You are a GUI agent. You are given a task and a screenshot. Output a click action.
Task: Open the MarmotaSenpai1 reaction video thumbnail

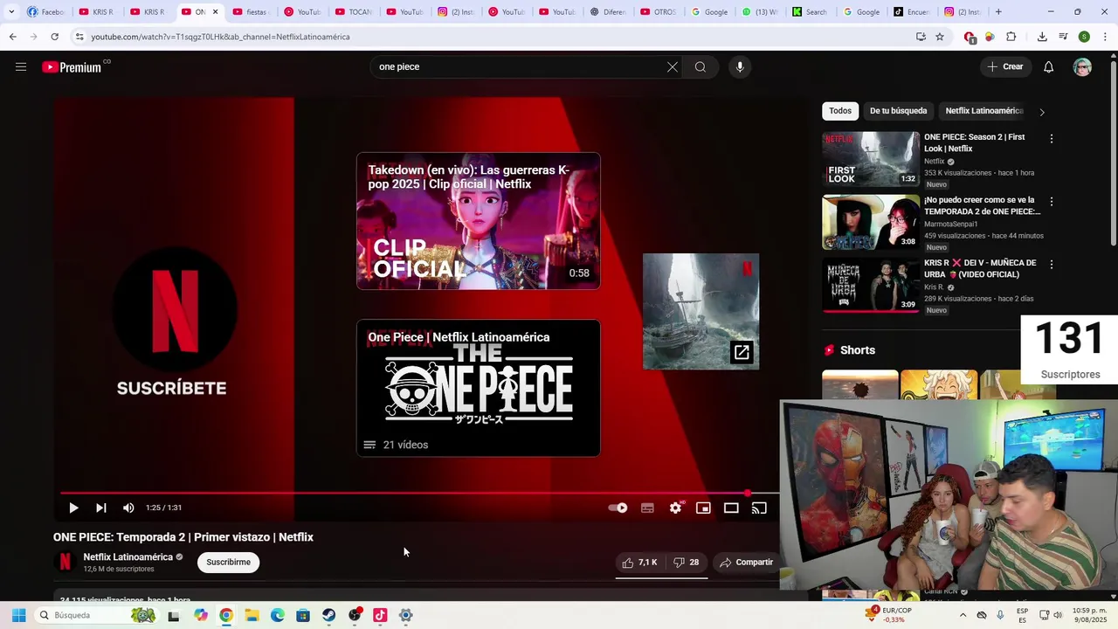pos(871,222)
